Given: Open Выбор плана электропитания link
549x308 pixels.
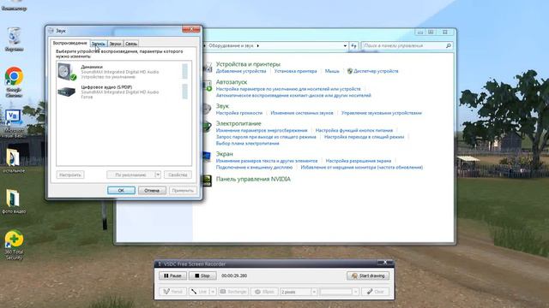Looking at the screenshot, I should [x=248, y=144].
